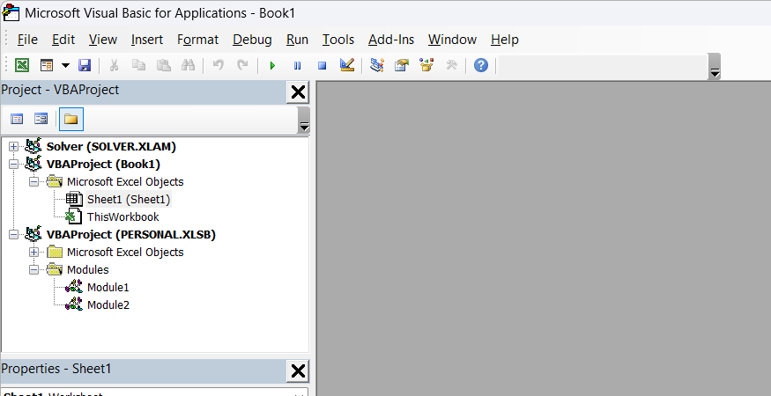This screenshot has width=771, height=396.
Task: Click the Sheet1 worksheet icon in tree
Action: [74, 199]
